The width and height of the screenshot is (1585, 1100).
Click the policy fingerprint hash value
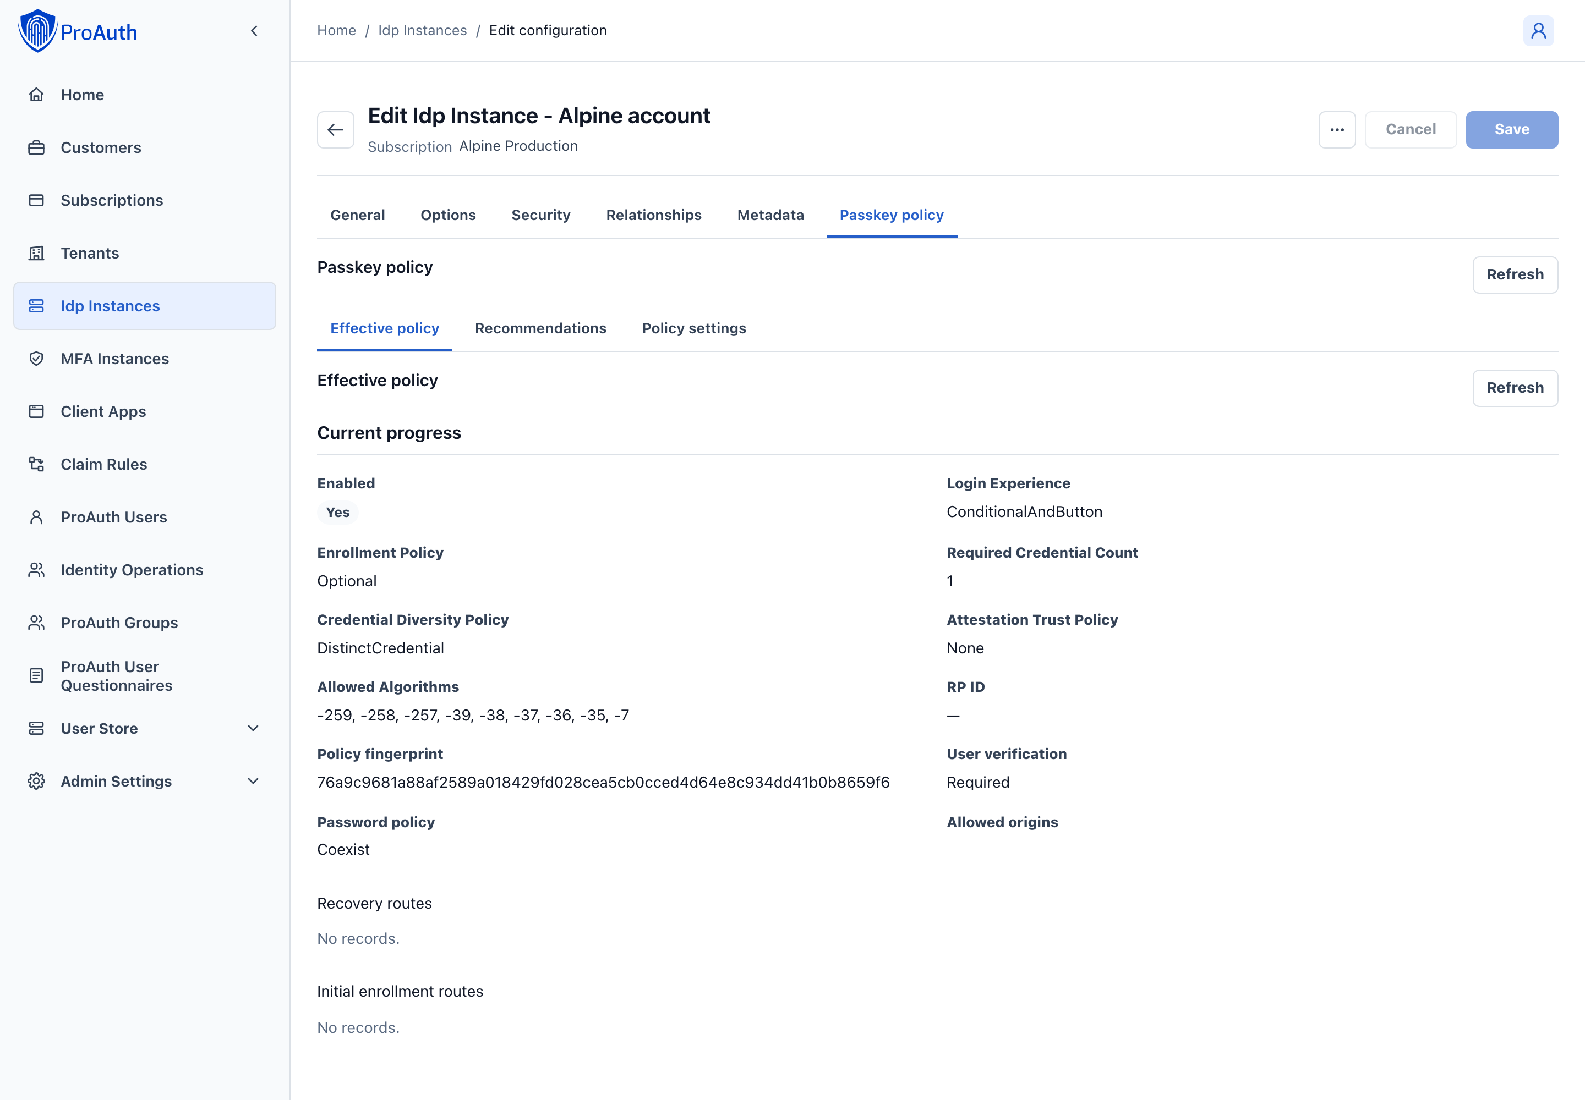pyautogui.click(x=604, y=782)
